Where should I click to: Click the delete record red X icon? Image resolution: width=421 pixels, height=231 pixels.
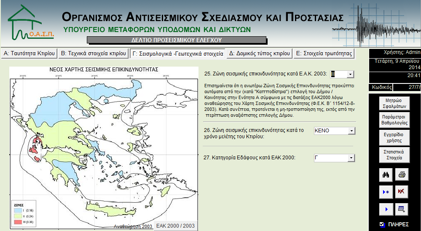point(402,192)
